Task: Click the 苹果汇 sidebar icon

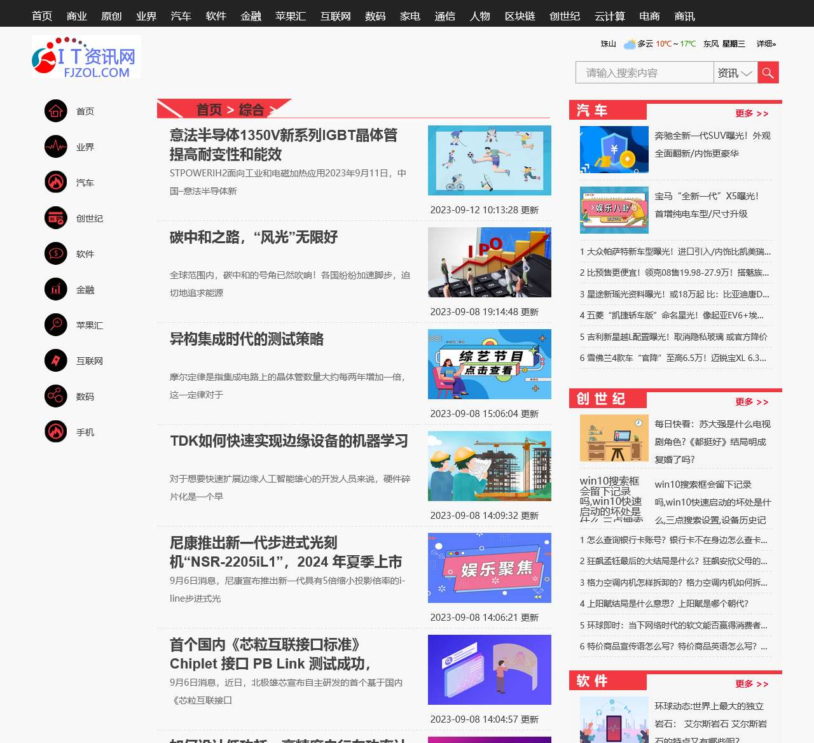Action: (x=56, y=325)
